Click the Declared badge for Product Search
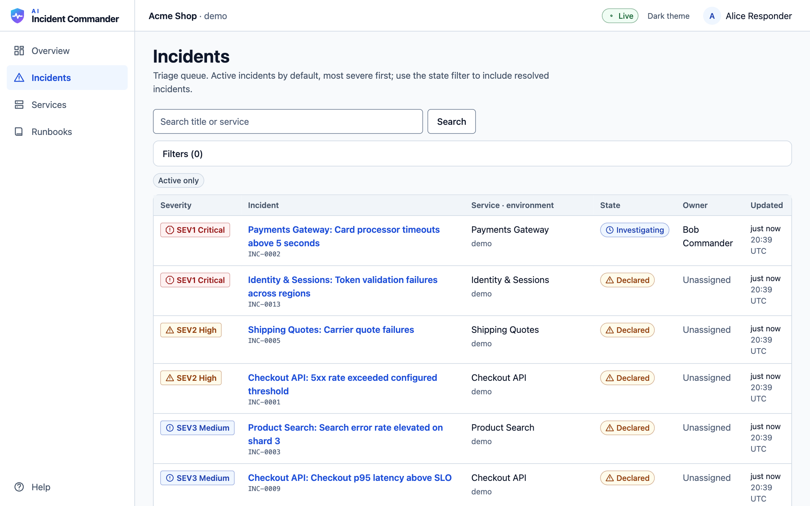This screenshot has height=506, width=810. pos(627,428)
